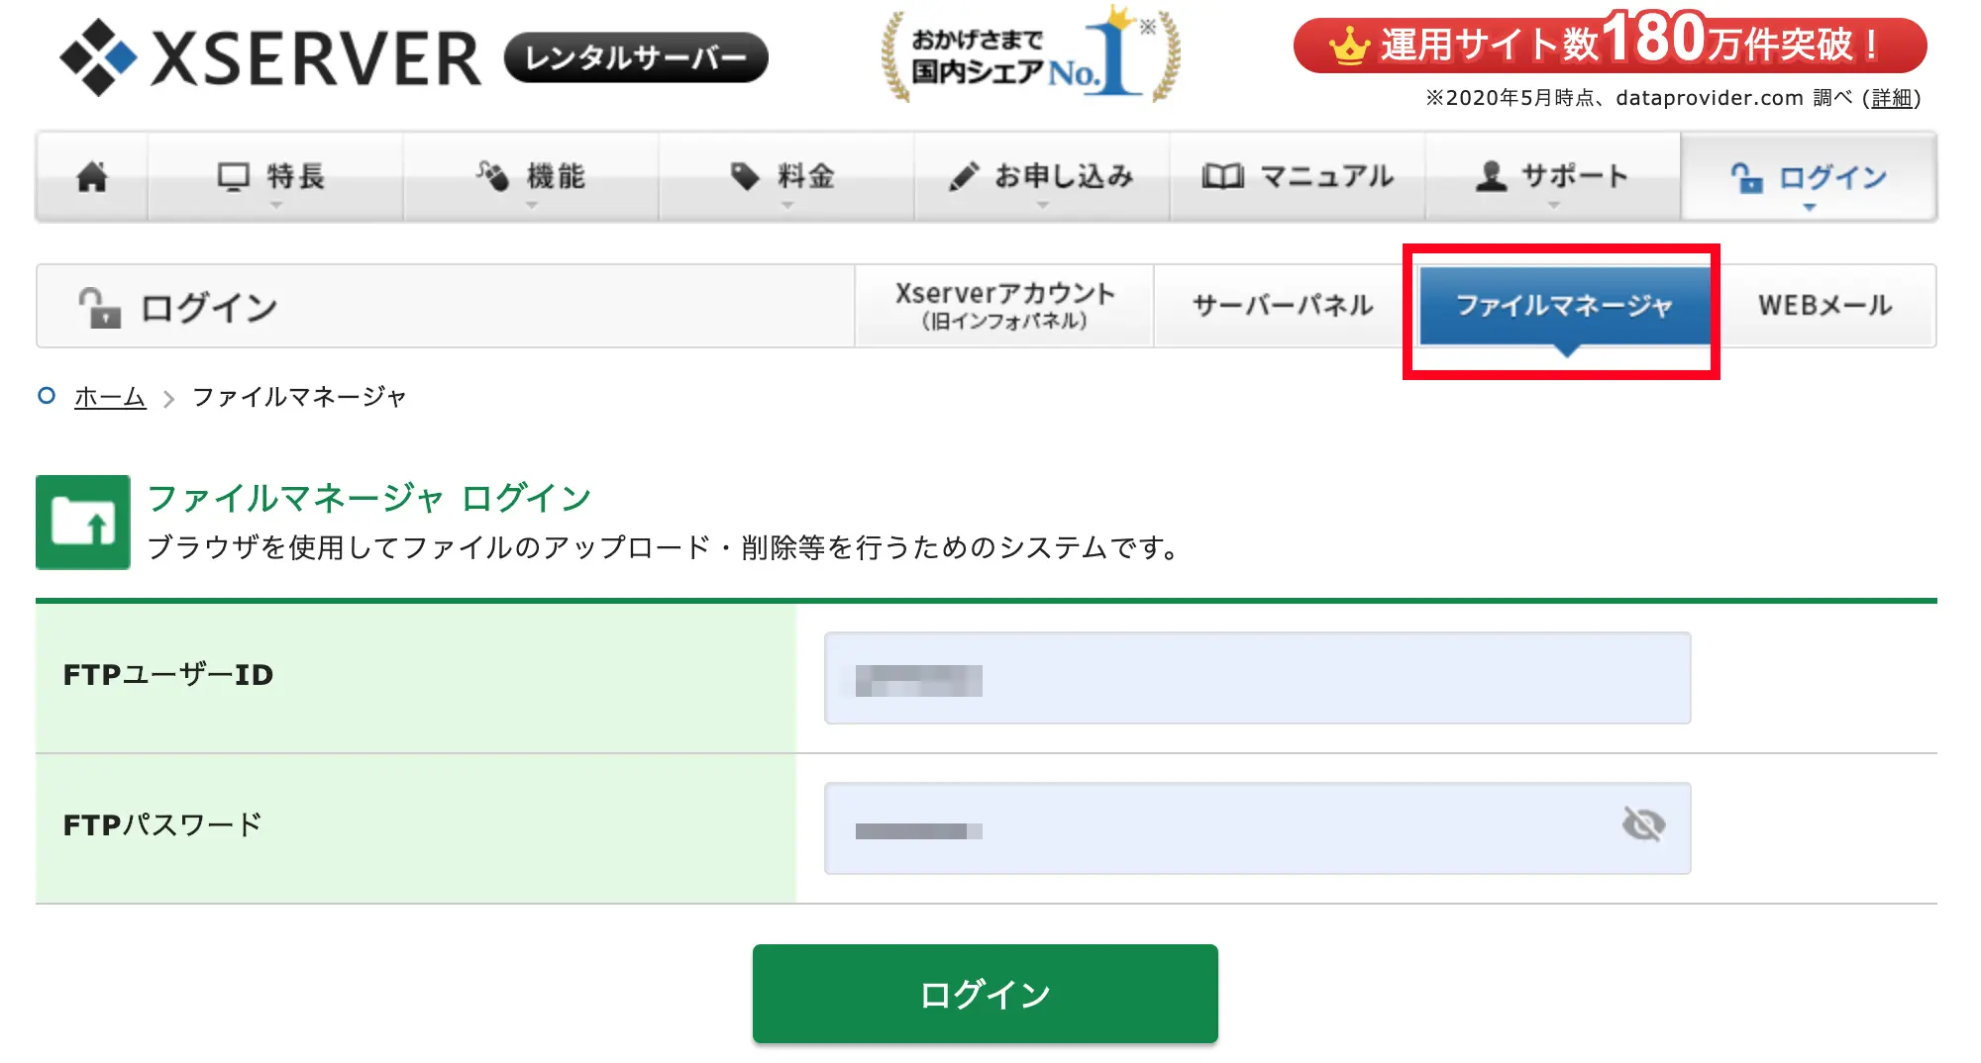This screenshot has width=1981, height=1063.
Task: Open the ホーム breadcrumb link
Action: (110, 398)
